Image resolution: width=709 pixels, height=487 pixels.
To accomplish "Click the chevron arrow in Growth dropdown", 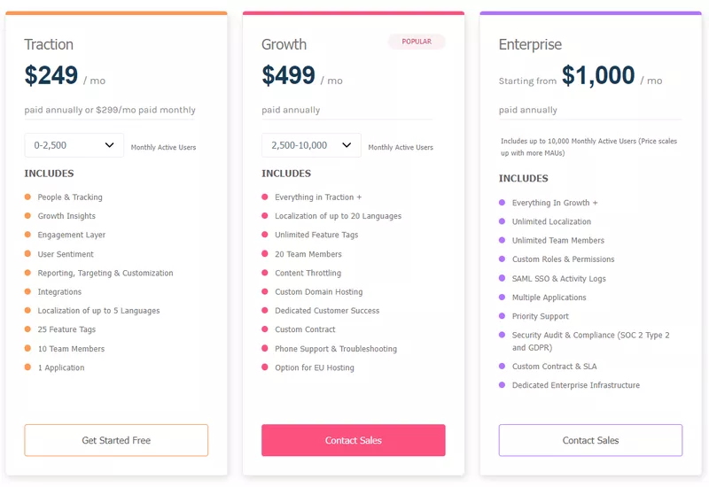I will coord(347,145).
